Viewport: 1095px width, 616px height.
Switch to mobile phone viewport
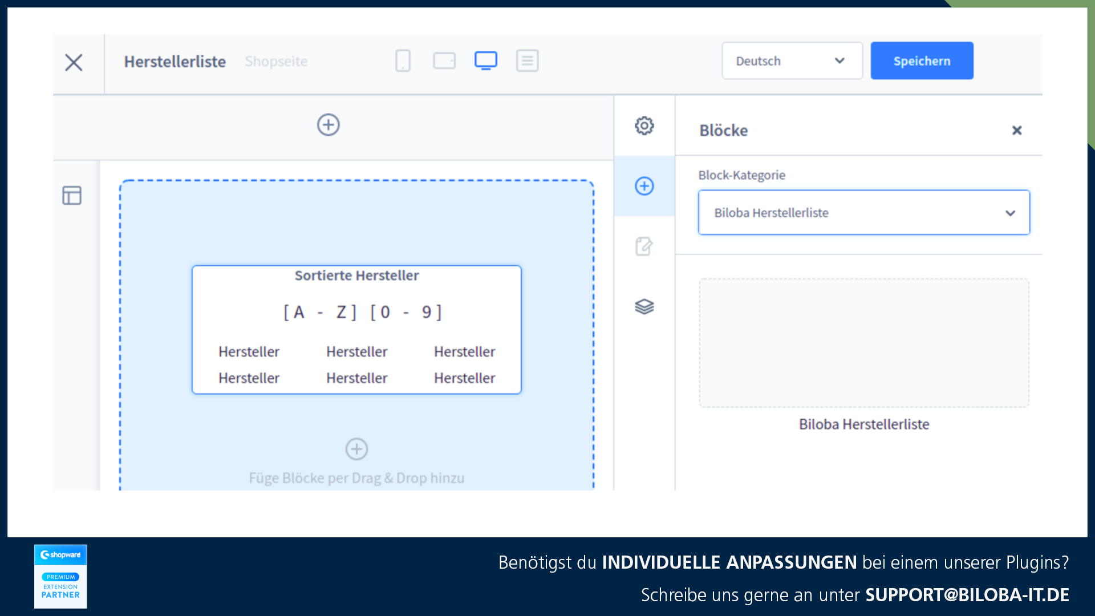[x=403, y=60]
